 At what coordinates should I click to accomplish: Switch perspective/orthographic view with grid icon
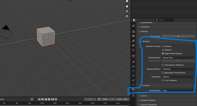pyautogui.click(x=127, y=16)
